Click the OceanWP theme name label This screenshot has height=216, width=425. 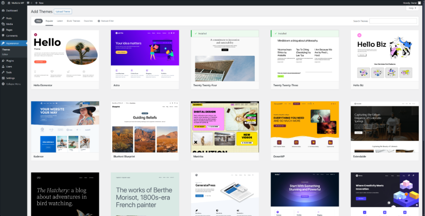(x=279, y=156)
